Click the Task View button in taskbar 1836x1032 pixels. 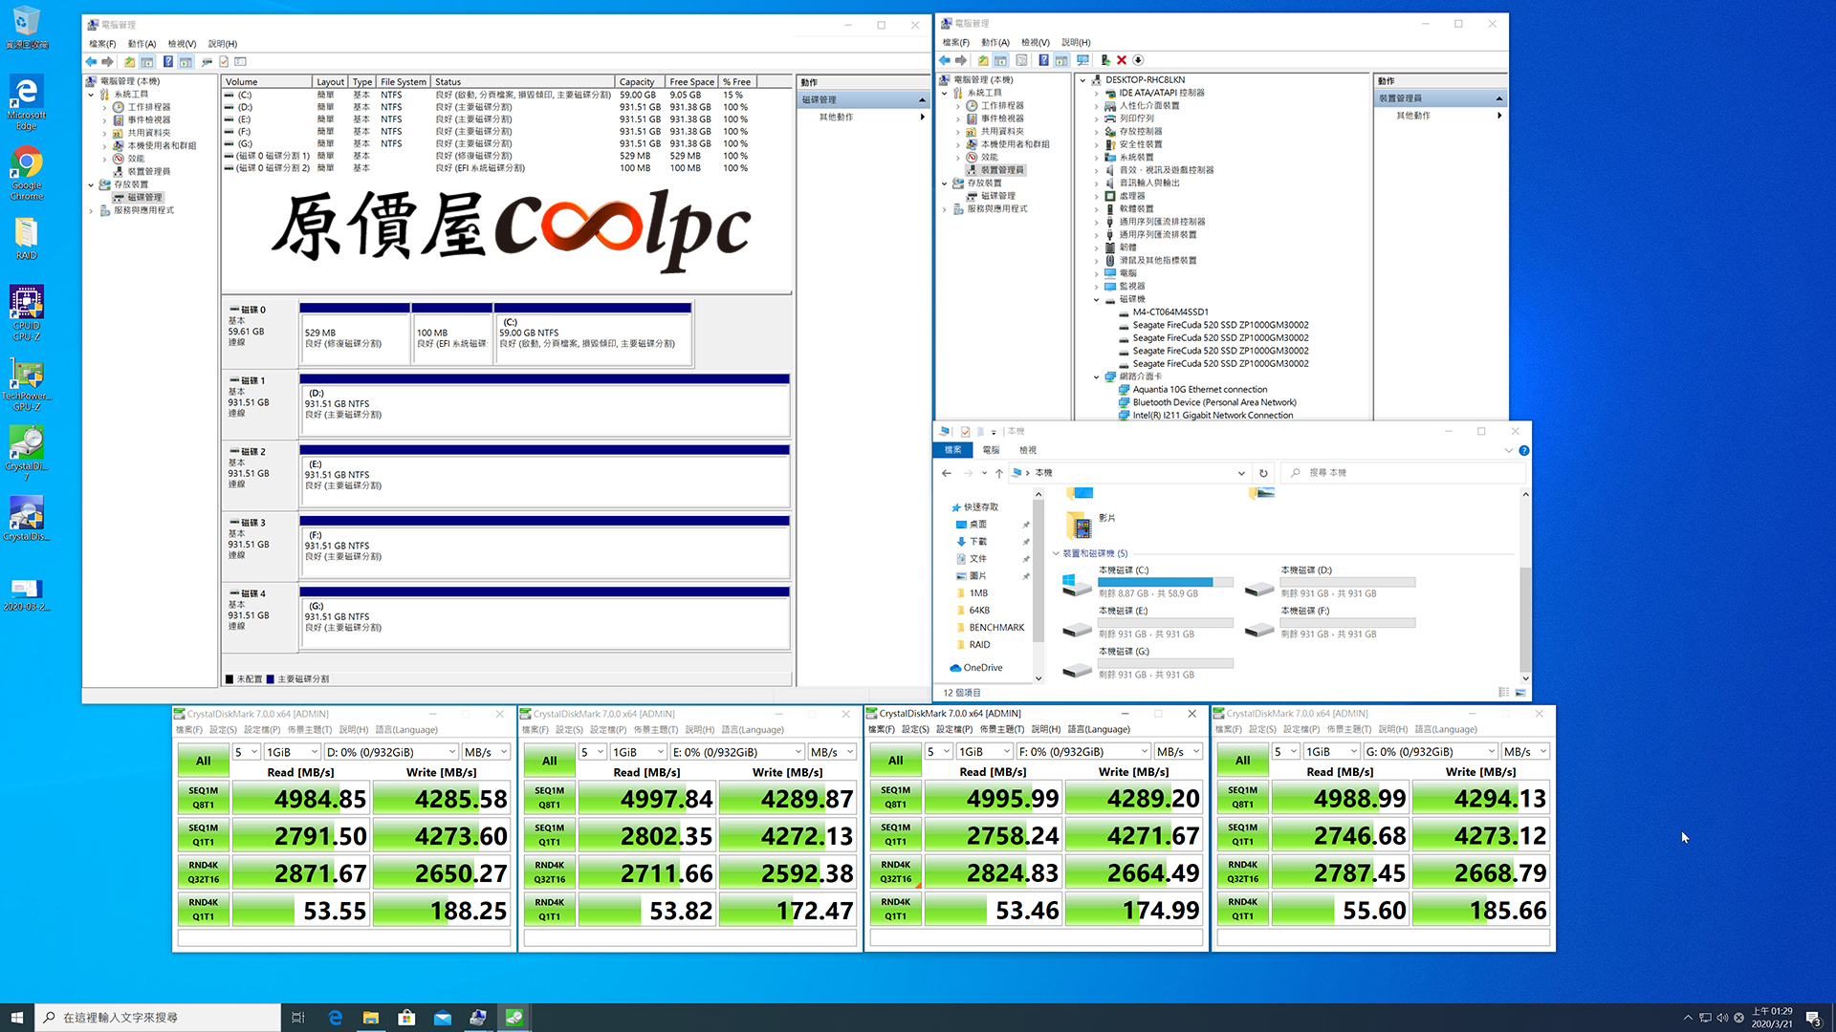click(297, 1018)
